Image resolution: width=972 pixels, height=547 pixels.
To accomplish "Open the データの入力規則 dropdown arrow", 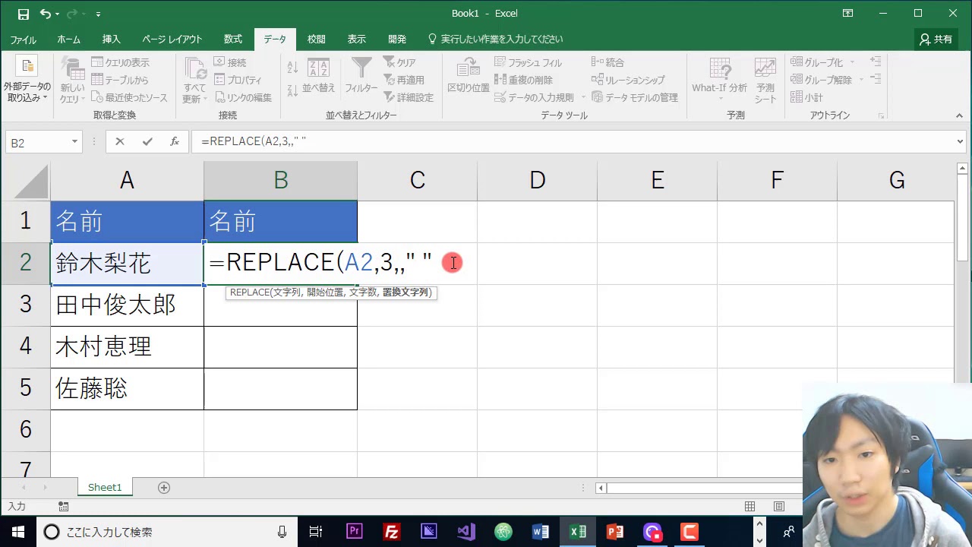I will 583,97.
